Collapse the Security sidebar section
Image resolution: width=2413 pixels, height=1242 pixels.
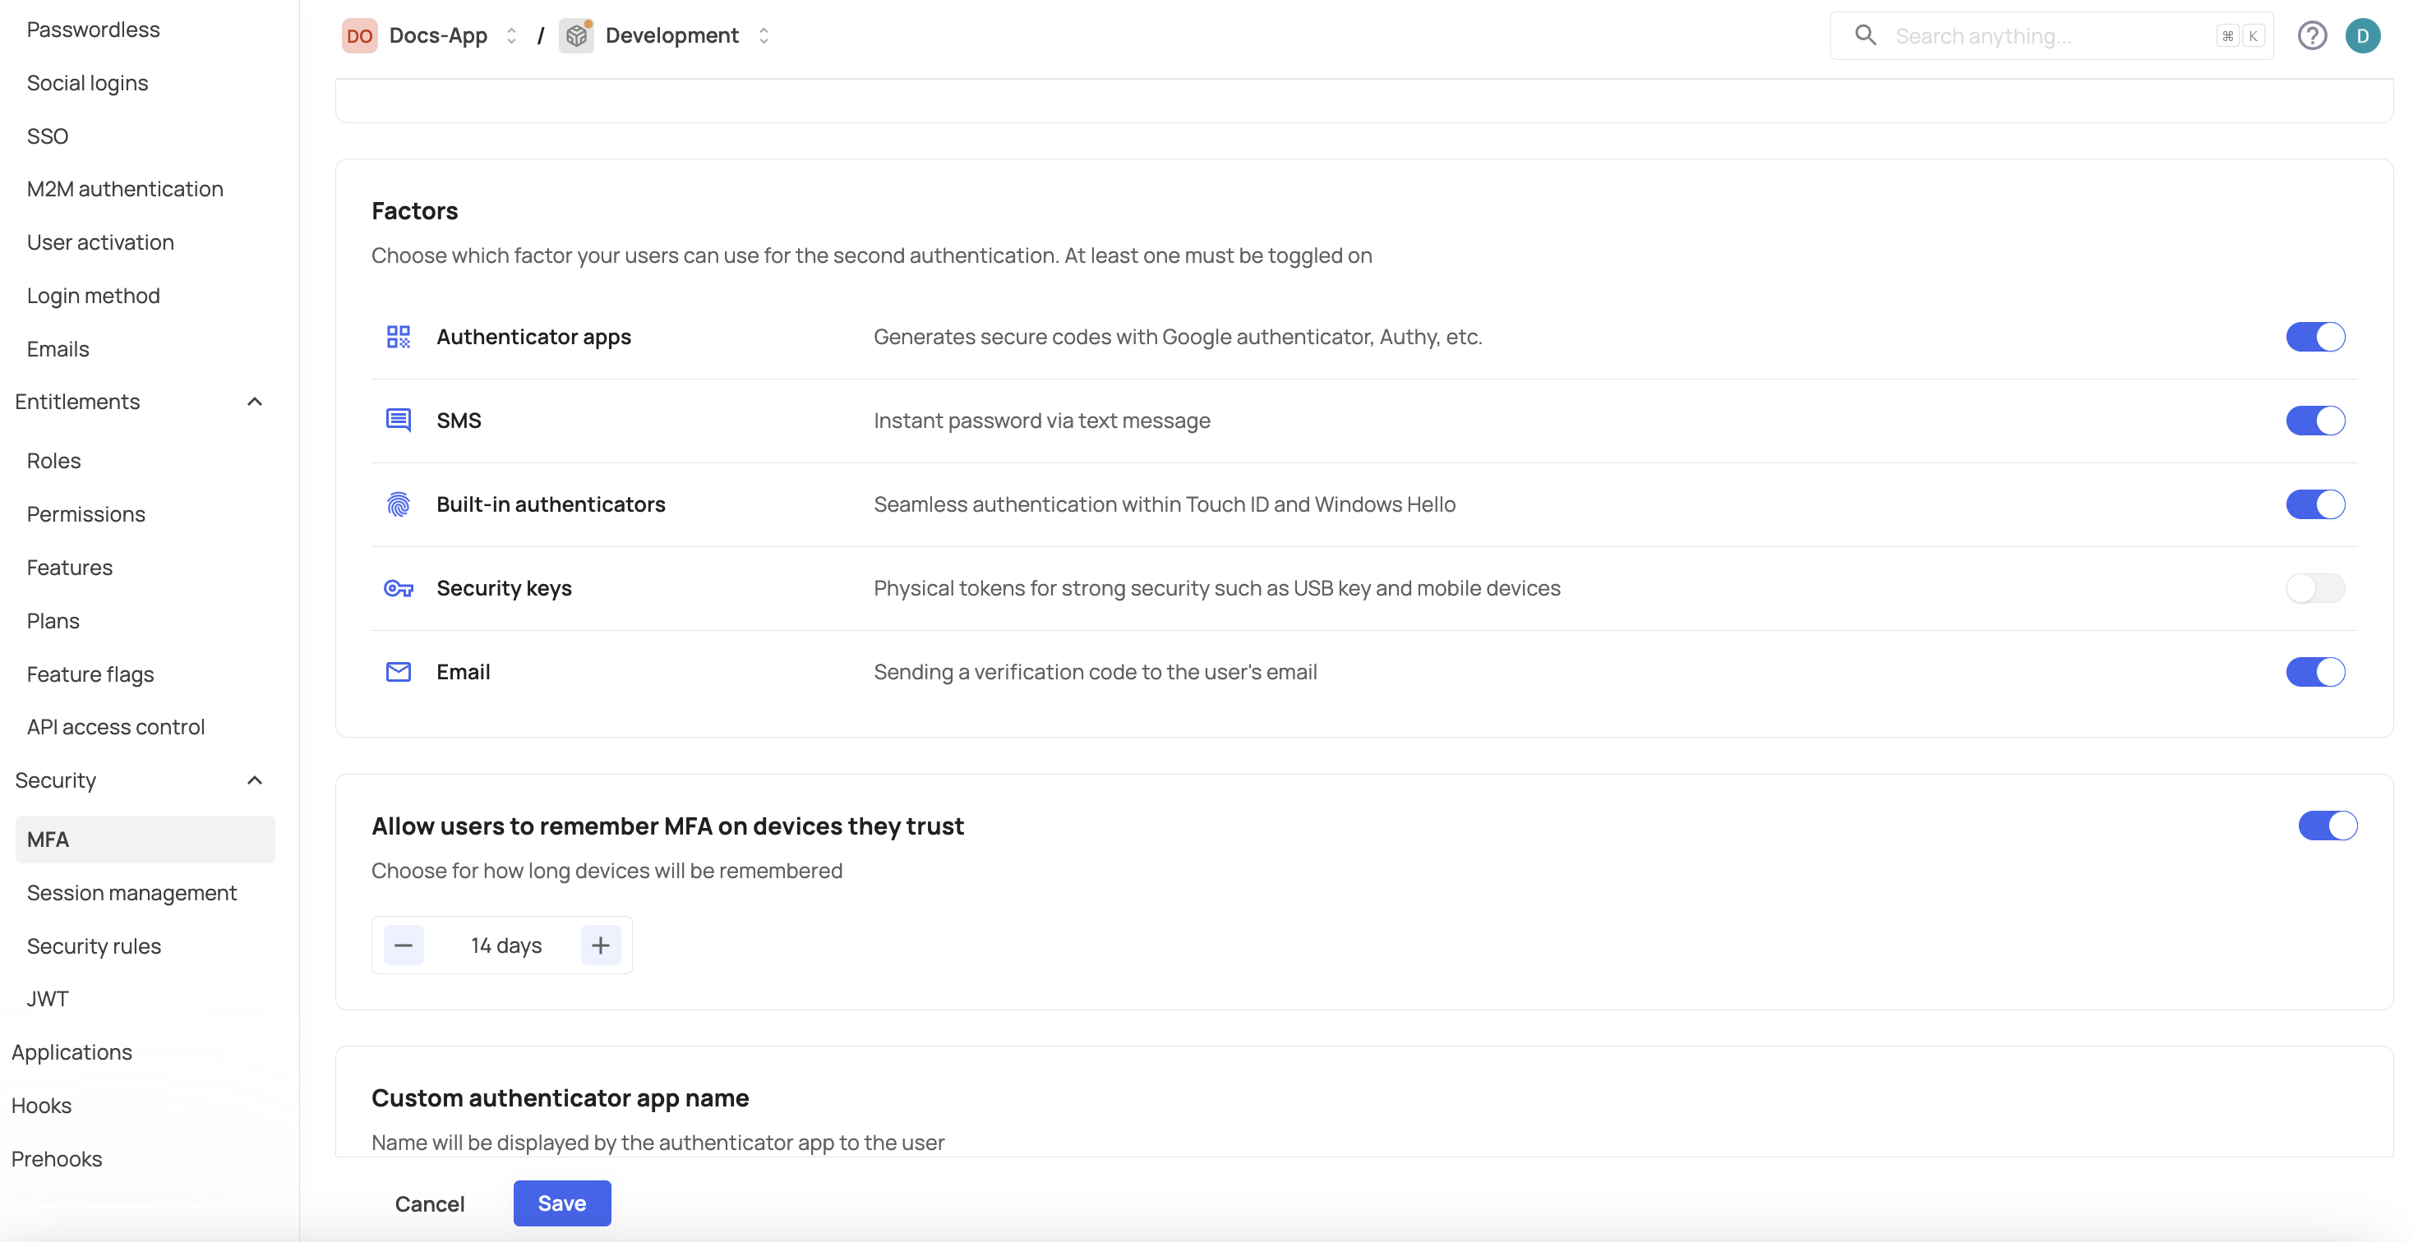[x=254, y=780]
